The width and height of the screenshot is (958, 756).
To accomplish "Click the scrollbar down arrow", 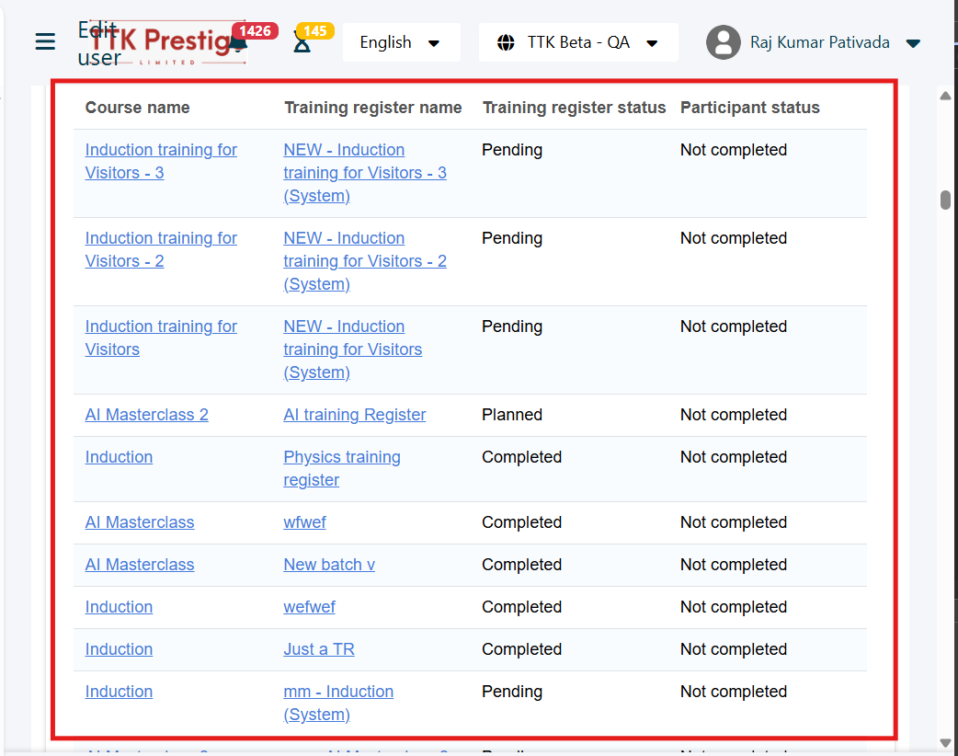I will pos(945,742).
